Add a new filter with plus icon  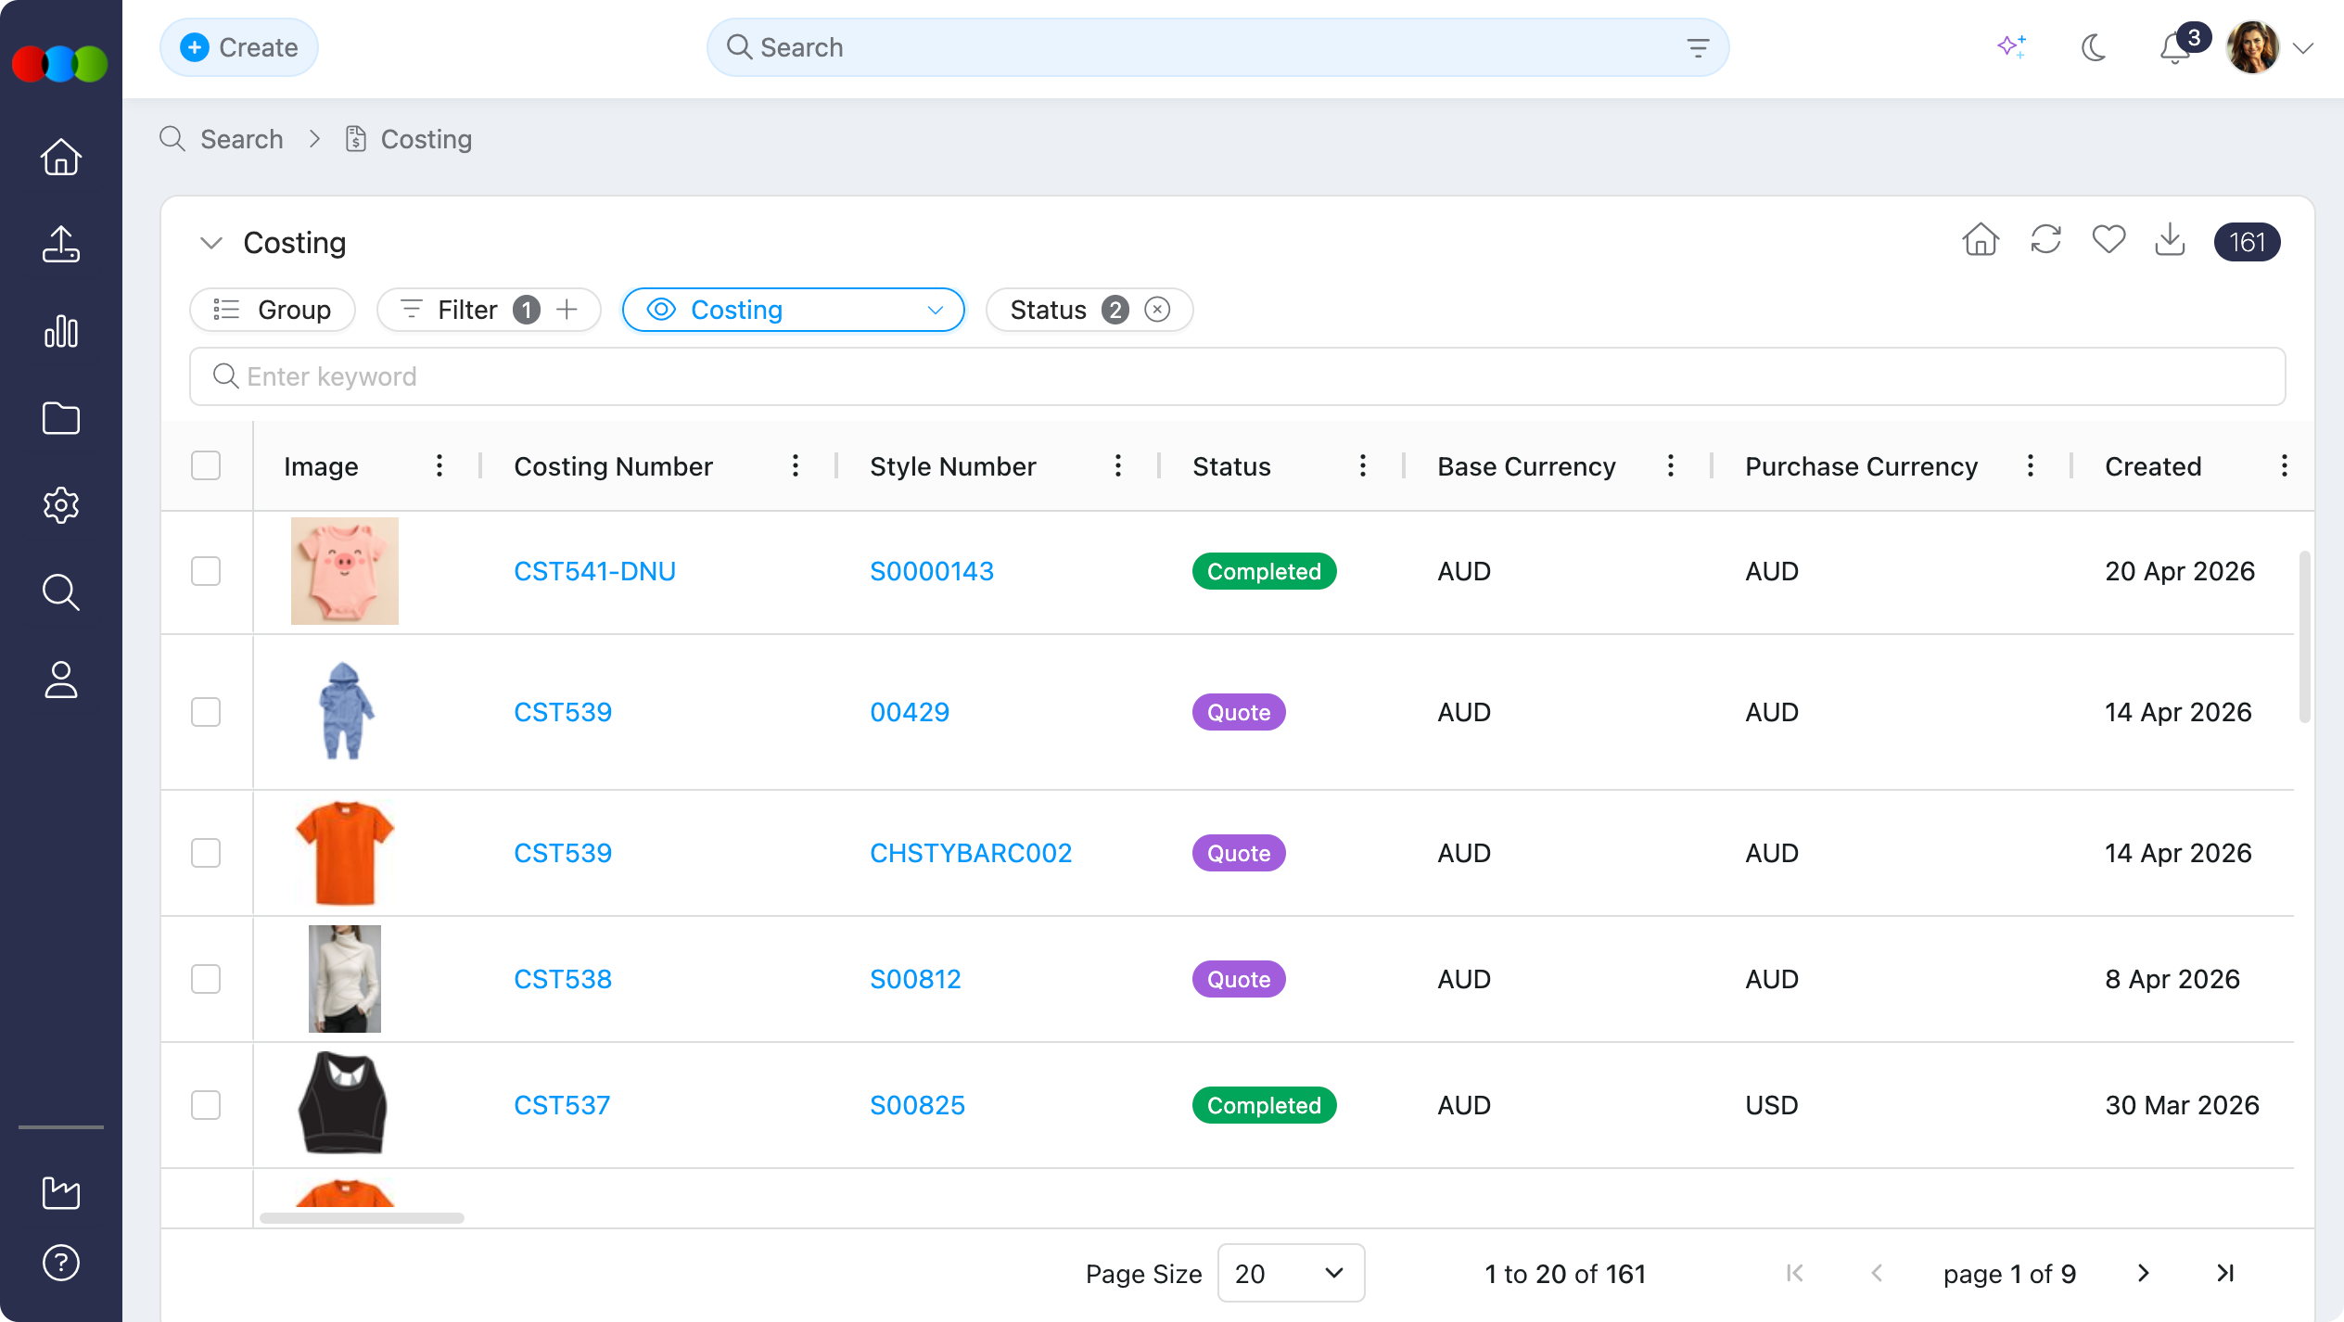click(567, 309)
